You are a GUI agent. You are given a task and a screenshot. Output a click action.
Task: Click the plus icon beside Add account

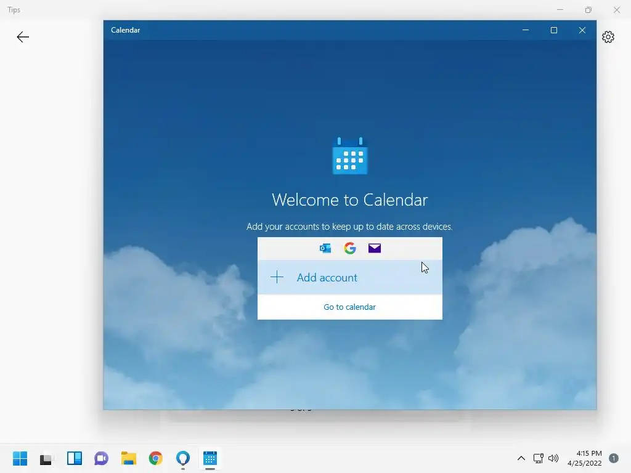(277, 277)
